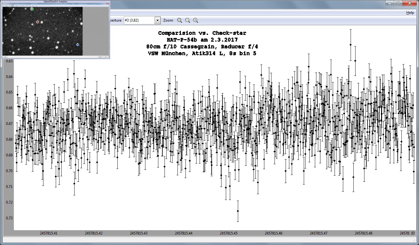Click the 0.70 magnitude axis label
The width and height of the screenshot is (419, 245).
[x=9, y=171]
